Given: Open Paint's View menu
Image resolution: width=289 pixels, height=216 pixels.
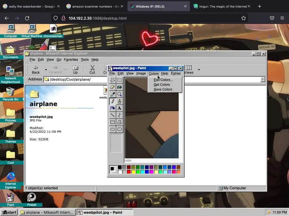Looking at the screenshot, I should [130, 73].
